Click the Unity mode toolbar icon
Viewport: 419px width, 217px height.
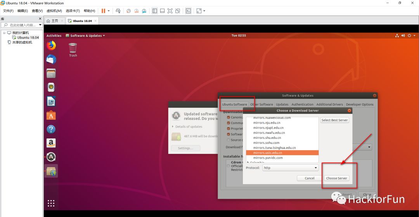(x=178, y=11)
